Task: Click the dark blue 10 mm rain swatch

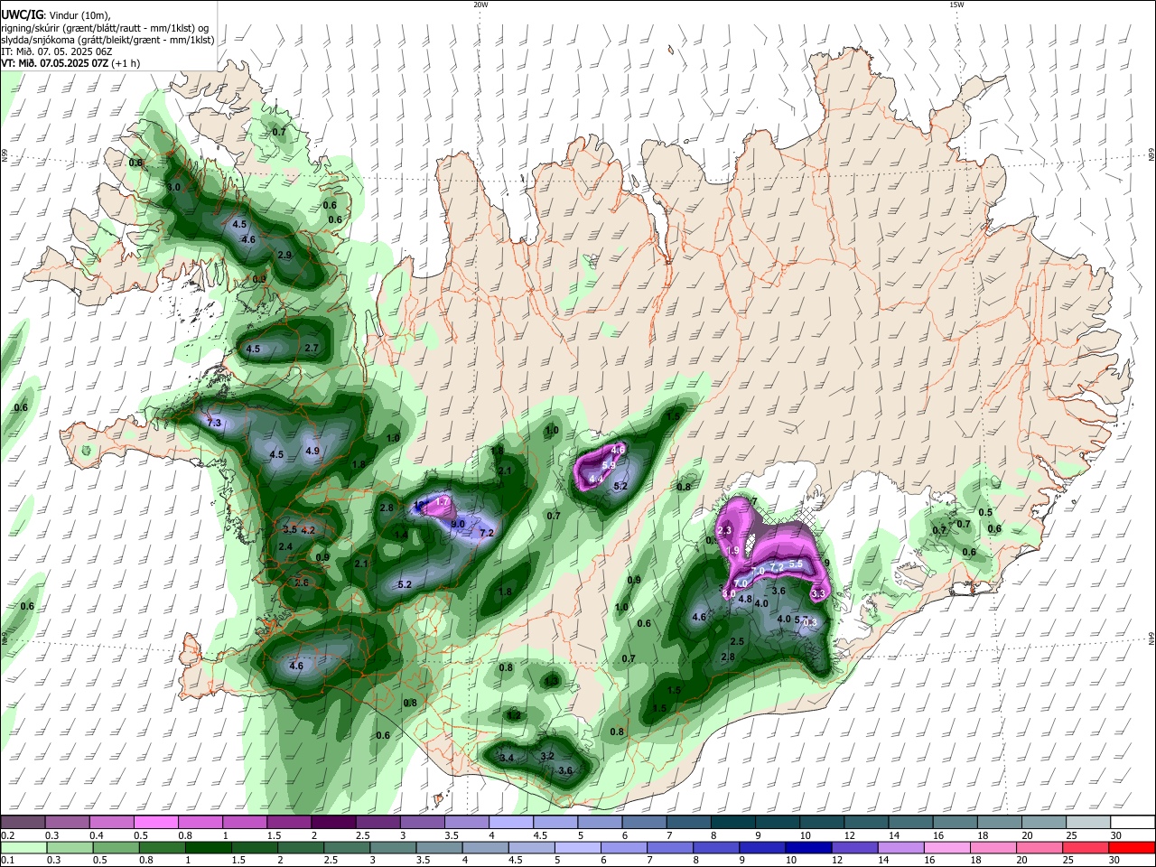Action: (808, 846)
